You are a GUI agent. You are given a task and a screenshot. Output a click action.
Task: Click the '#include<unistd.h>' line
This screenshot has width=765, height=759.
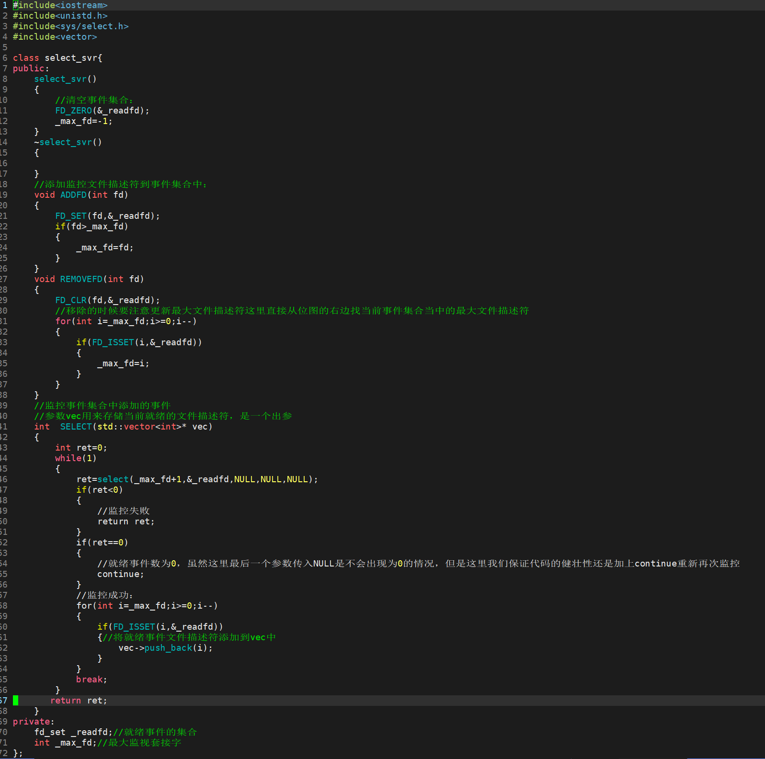[60, 16]
